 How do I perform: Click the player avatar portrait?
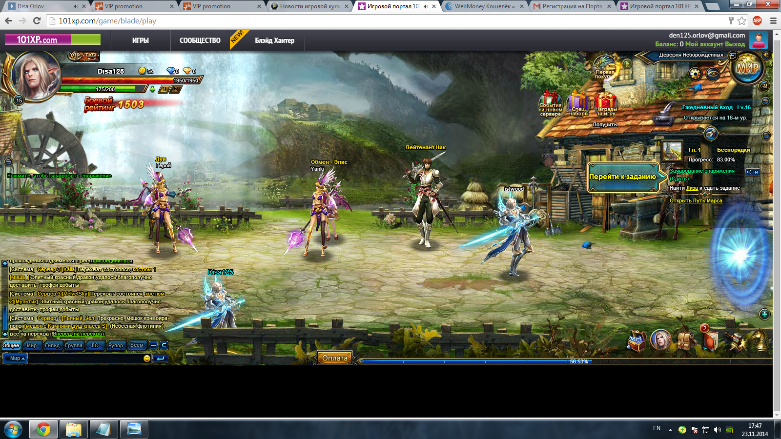[35, 77]
